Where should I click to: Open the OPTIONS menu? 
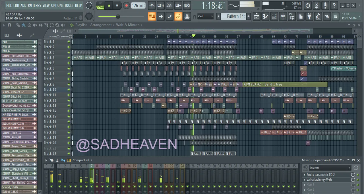point(57,5)
